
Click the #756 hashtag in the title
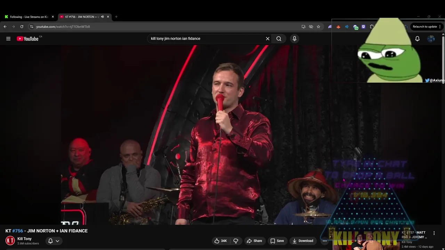(18, 231)
